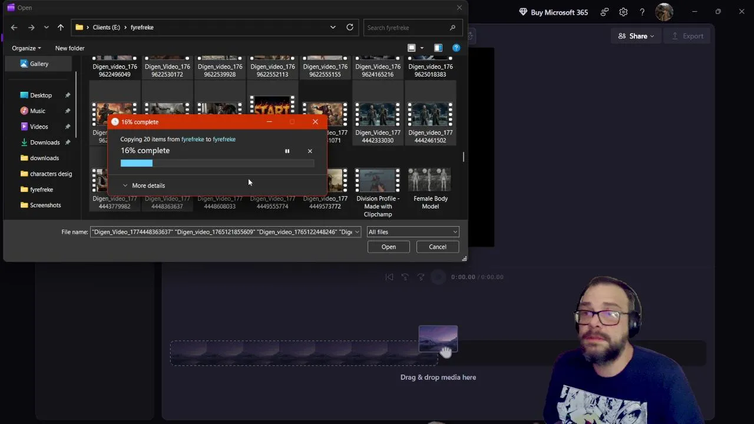Click Clients (E:) in the address bar
Viewport: 754px width, 424px height.
[106, 28]
